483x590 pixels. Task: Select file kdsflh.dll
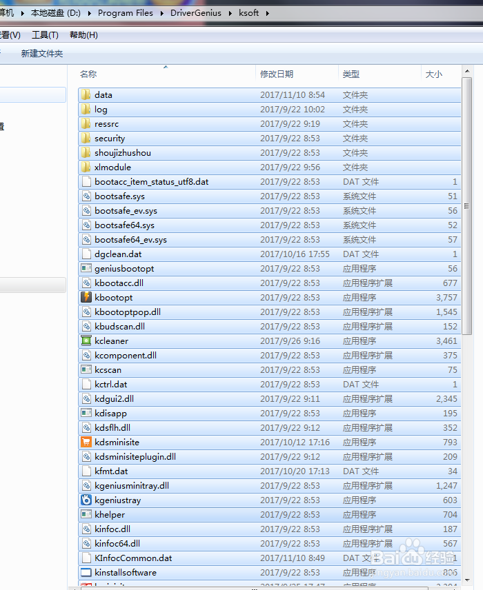tap(269, 427)
